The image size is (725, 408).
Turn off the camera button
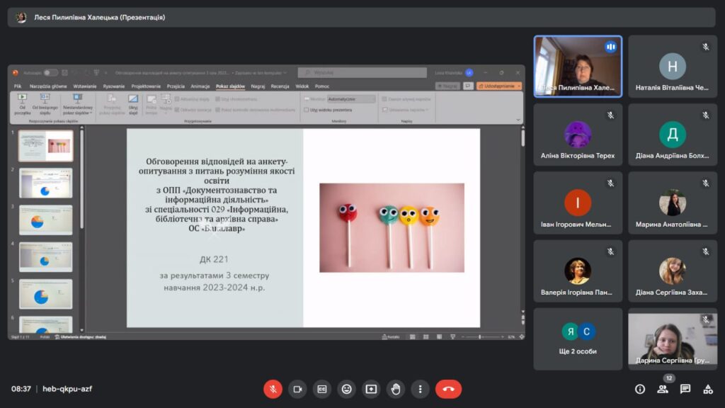coord(297,389)
